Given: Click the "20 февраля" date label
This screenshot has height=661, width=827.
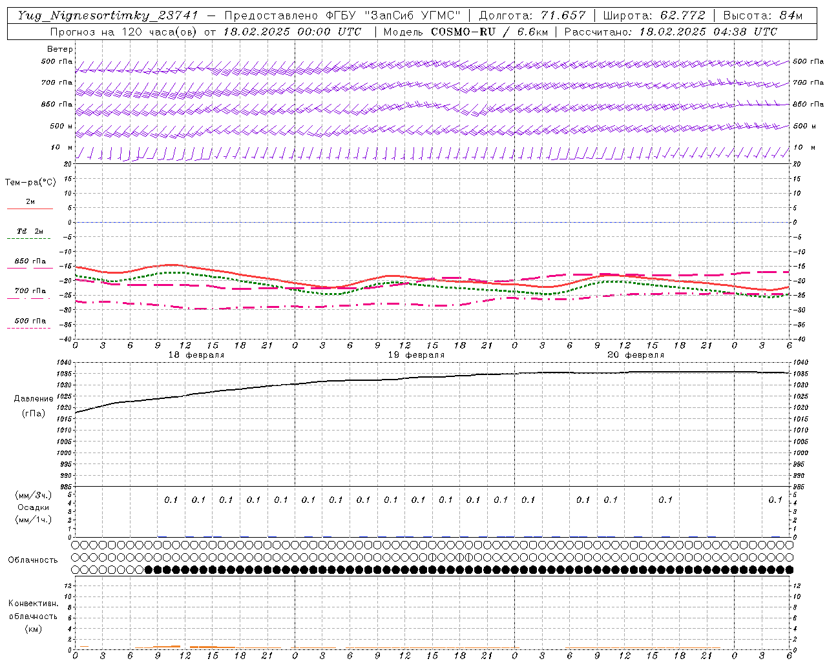Looking at the screenshot, I should point(636,355).
